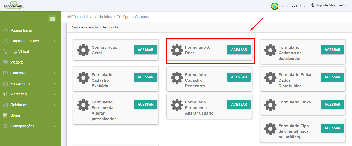Click the Bônus calculator icon
The image size is (352, 146).
[5, 115]
